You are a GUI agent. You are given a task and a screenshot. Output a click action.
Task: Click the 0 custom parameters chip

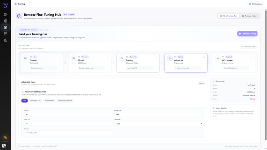[188, 68]
